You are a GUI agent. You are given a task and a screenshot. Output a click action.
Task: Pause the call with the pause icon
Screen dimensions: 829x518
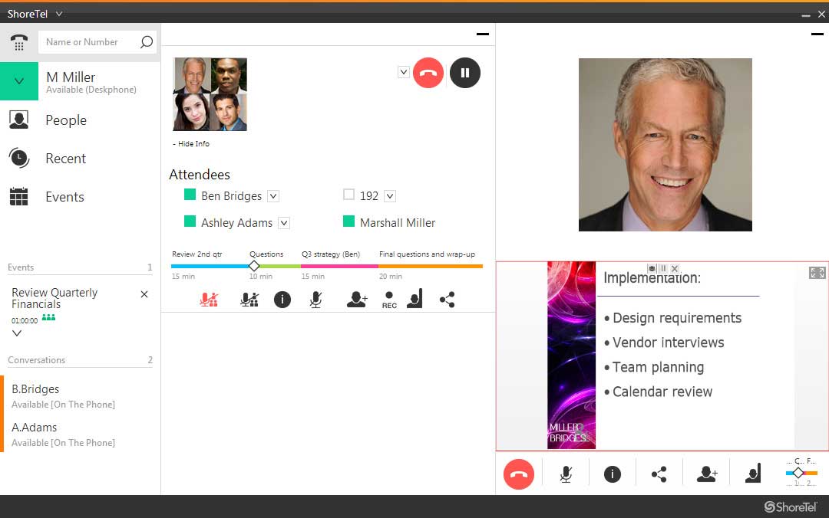click(465, 73)
